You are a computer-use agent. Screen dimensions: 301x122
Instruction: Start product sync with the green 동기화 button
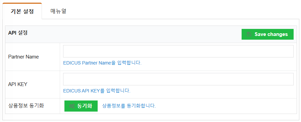pyautogui.click(x=81, y=106)
